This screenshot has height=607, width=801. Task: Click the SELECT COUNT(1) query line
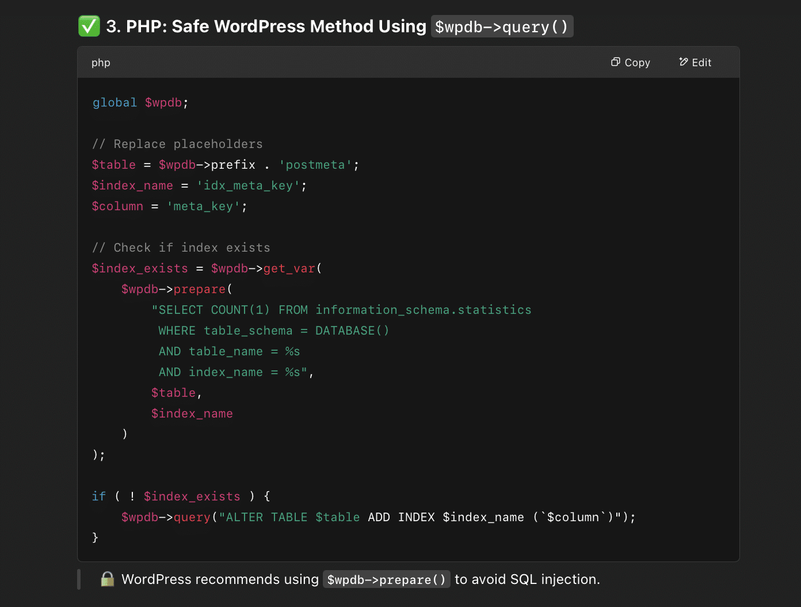[x=341, y=310]
